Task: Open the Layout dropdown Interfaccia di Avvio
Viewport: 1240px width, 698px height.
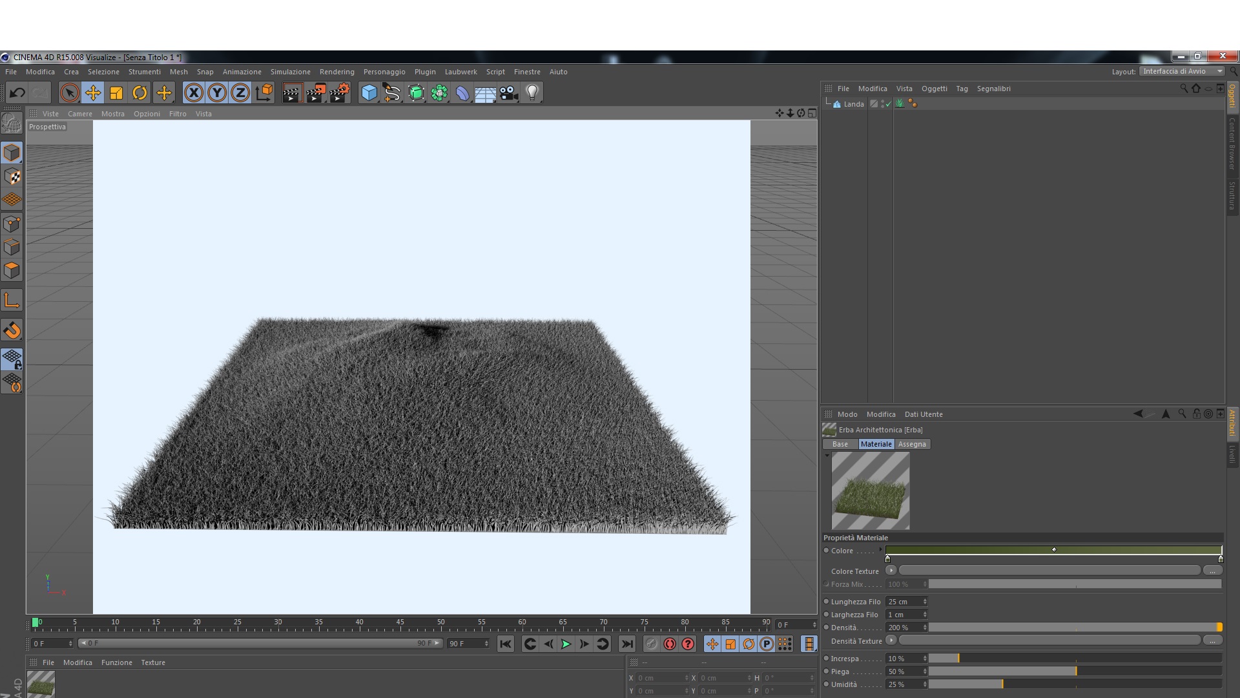Action: [1181, 71]
